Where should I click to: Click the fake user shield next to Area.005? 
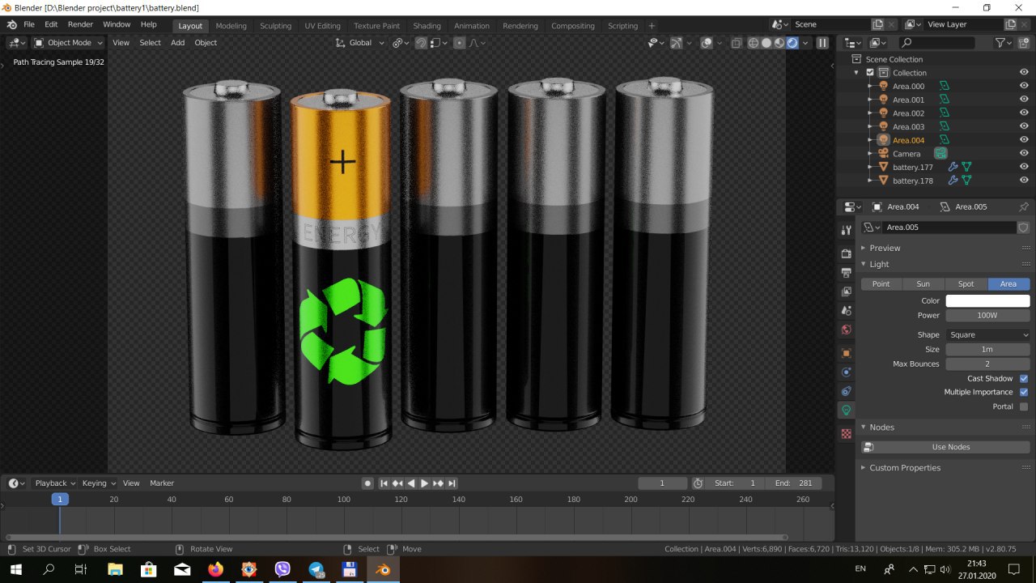coord(1023,228)
